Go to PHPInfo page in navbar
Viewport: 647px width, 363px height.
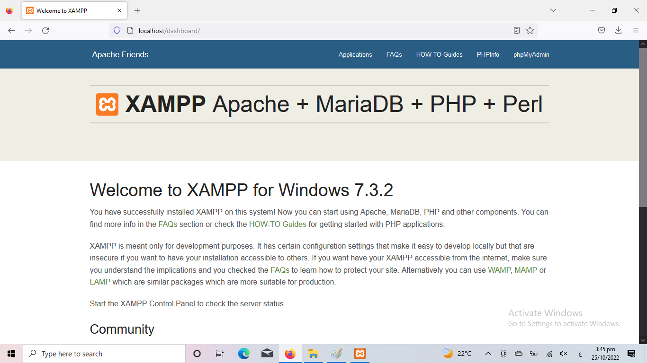488,55
